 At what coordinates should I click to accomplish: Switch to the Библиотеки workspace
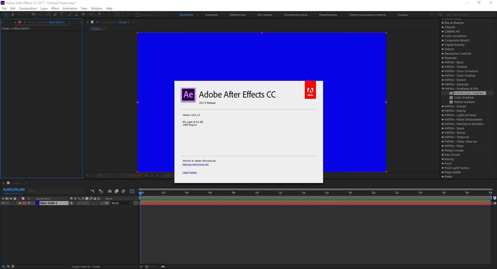(x=238, y=15)
